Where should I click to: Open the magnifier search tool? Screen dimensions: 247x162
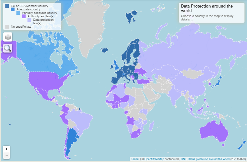pyautogui.click(x=8, y=48)
